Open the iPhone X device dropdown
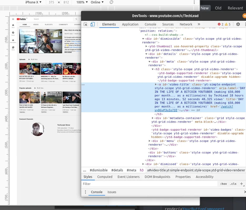This screenshot has height=210, width=246. [x=33, y=2]
